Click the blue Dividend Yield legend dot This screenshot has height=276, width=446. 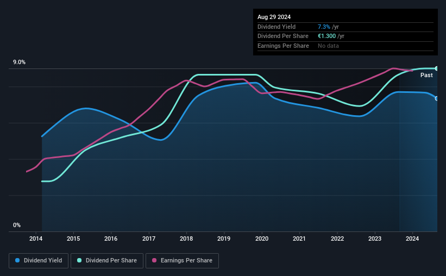[17, 260]
